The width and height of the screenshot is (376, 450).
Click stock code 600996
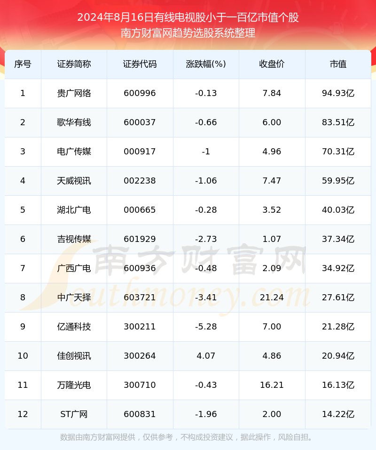(x=140, y=93)
